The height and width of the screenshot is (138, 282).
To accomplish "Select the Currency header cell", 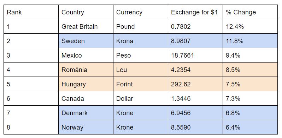I will [141, 12].
